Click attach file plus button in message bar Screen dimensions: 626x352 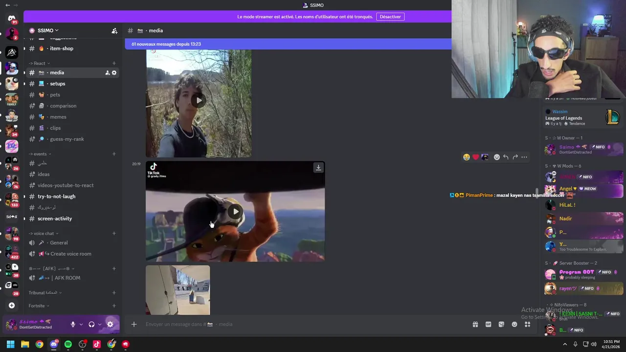click(x=134, y=324)
